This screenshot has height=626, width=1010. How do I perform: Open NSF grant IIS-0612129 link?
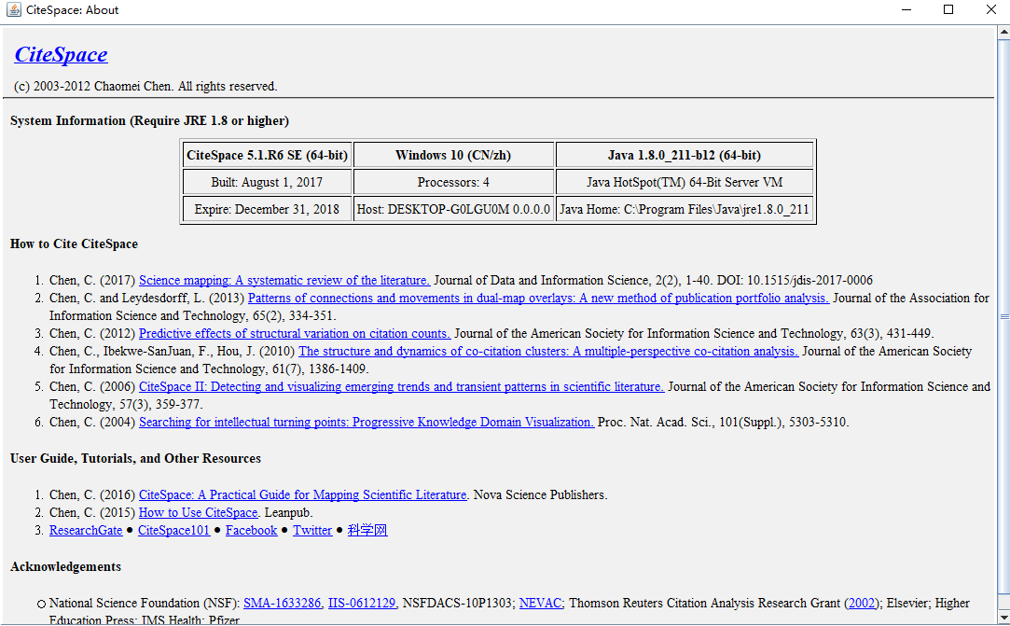(x=361, y=603)
